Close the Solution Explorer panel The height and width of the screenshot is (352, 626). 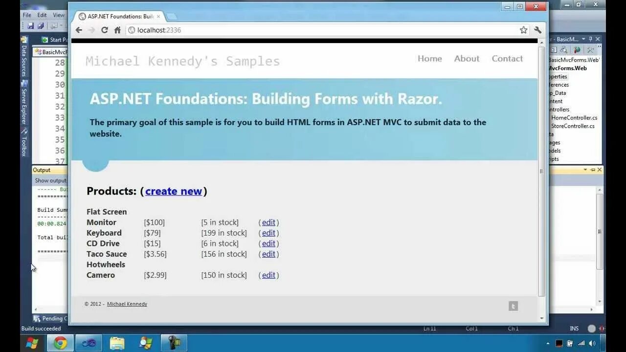point(598,39)
